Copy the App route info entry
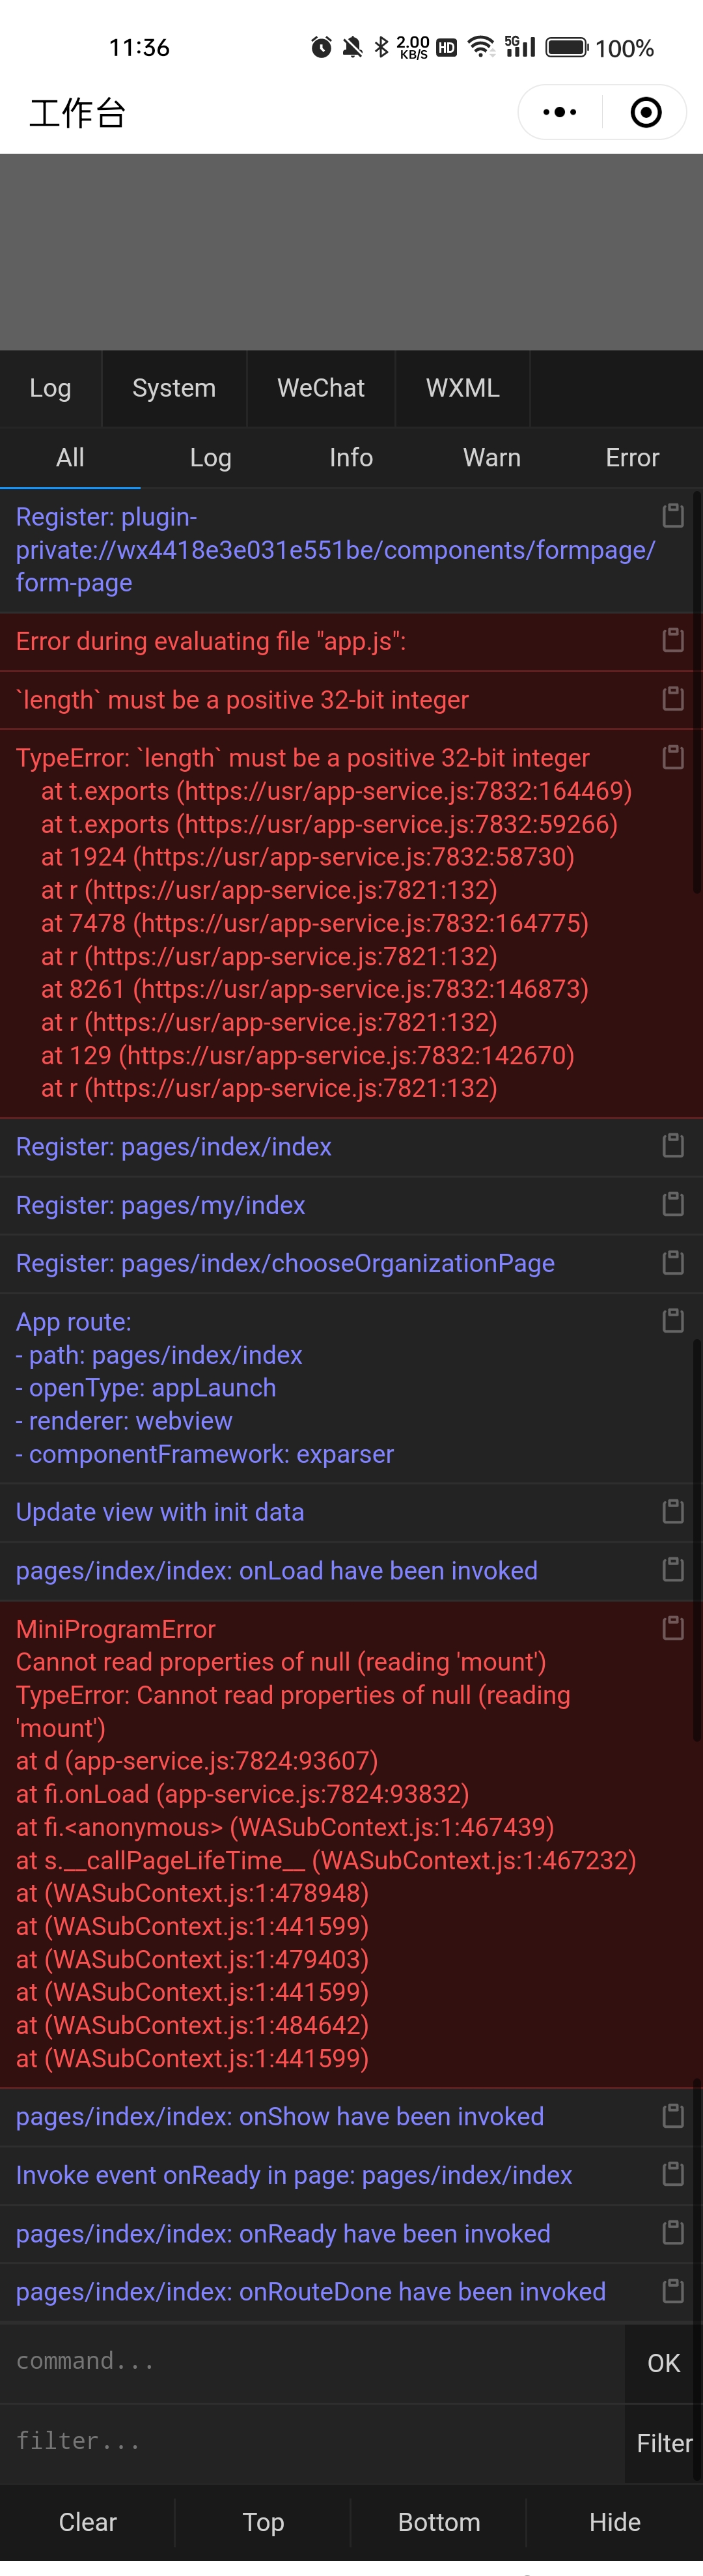This screenshot has height=2576, width=703. (673, 1320)
